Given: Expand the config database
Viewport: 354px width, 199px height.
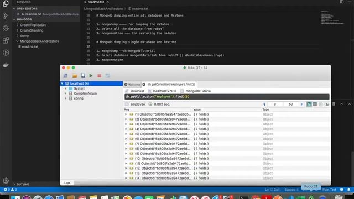Looking at the screenshot, I should (66, 98).
